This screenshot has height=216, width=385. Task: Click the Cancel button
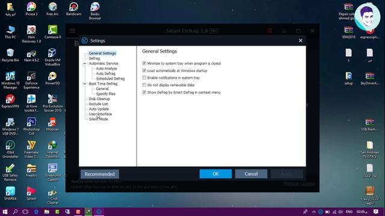click(x=251, y=174)
